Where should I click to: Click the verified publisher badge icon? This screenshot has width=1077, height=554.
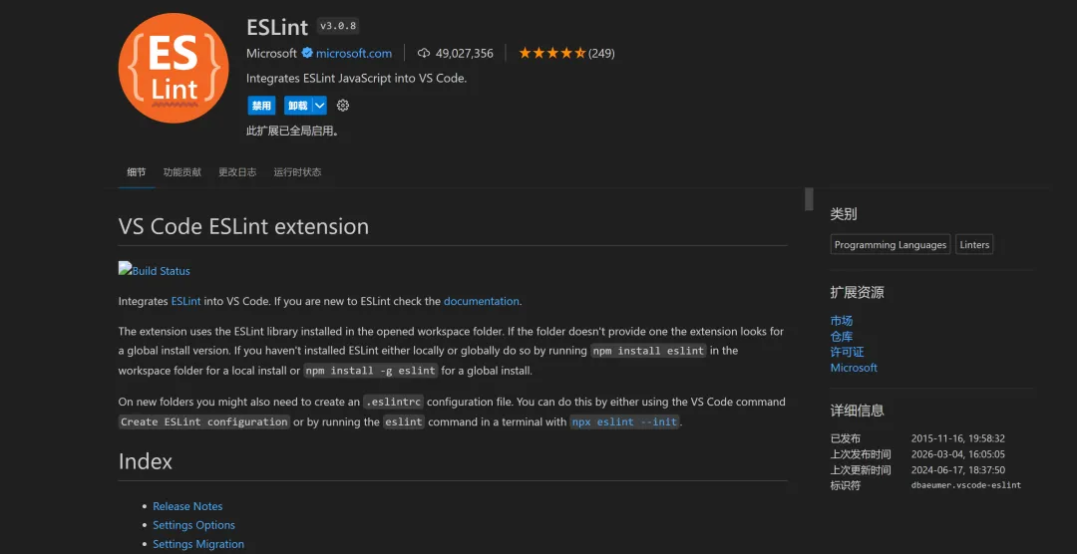307,53
